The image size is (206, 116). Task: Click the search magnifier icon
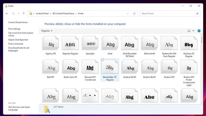coord(197,14)
